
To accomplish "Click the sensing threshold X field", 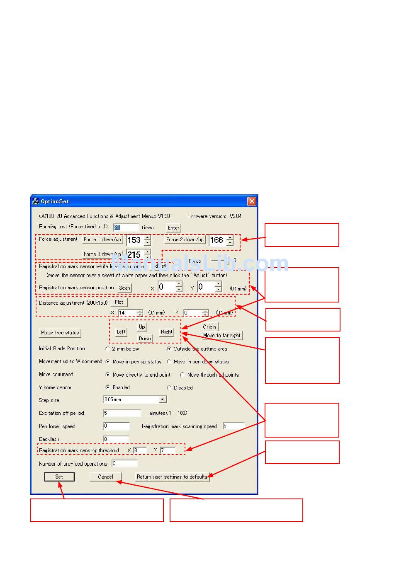I will point(140,450).
